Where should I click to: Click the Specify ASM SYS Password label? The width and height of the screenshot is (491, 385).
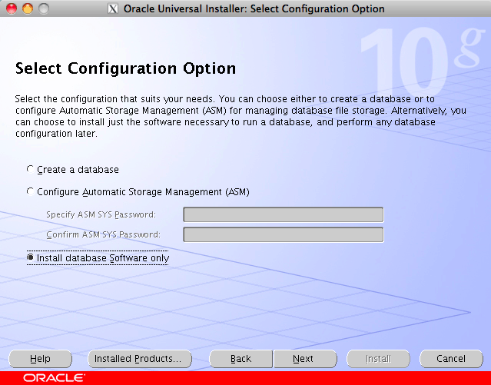pyautogui.click(x=101, y=214)
